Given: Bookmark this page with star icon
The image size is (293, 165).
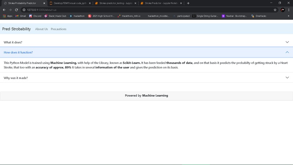Looking at the screenshot, I should tap(275, 10).
